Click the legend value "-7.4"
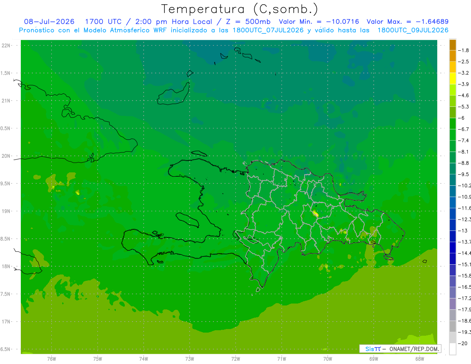The width and height of the screenshot is (471, 364). [x=464, y=140]
